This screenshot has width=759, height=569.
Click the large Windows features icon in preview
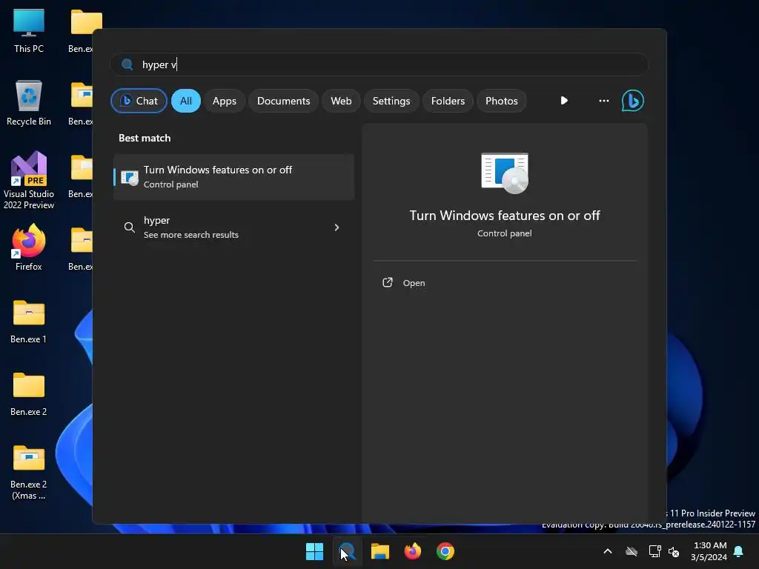(x=504, y=173)
